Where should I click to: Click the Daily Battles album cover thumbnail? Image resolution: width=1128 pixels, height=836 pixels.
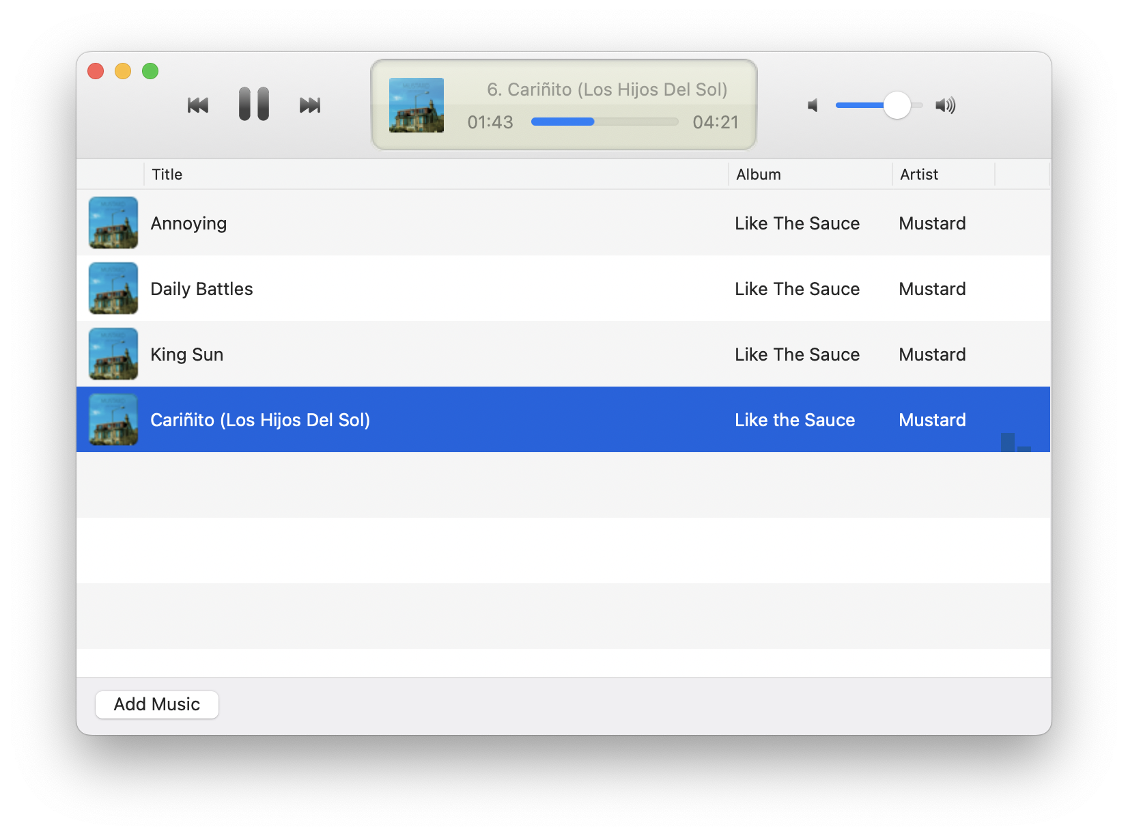(113, 288)
